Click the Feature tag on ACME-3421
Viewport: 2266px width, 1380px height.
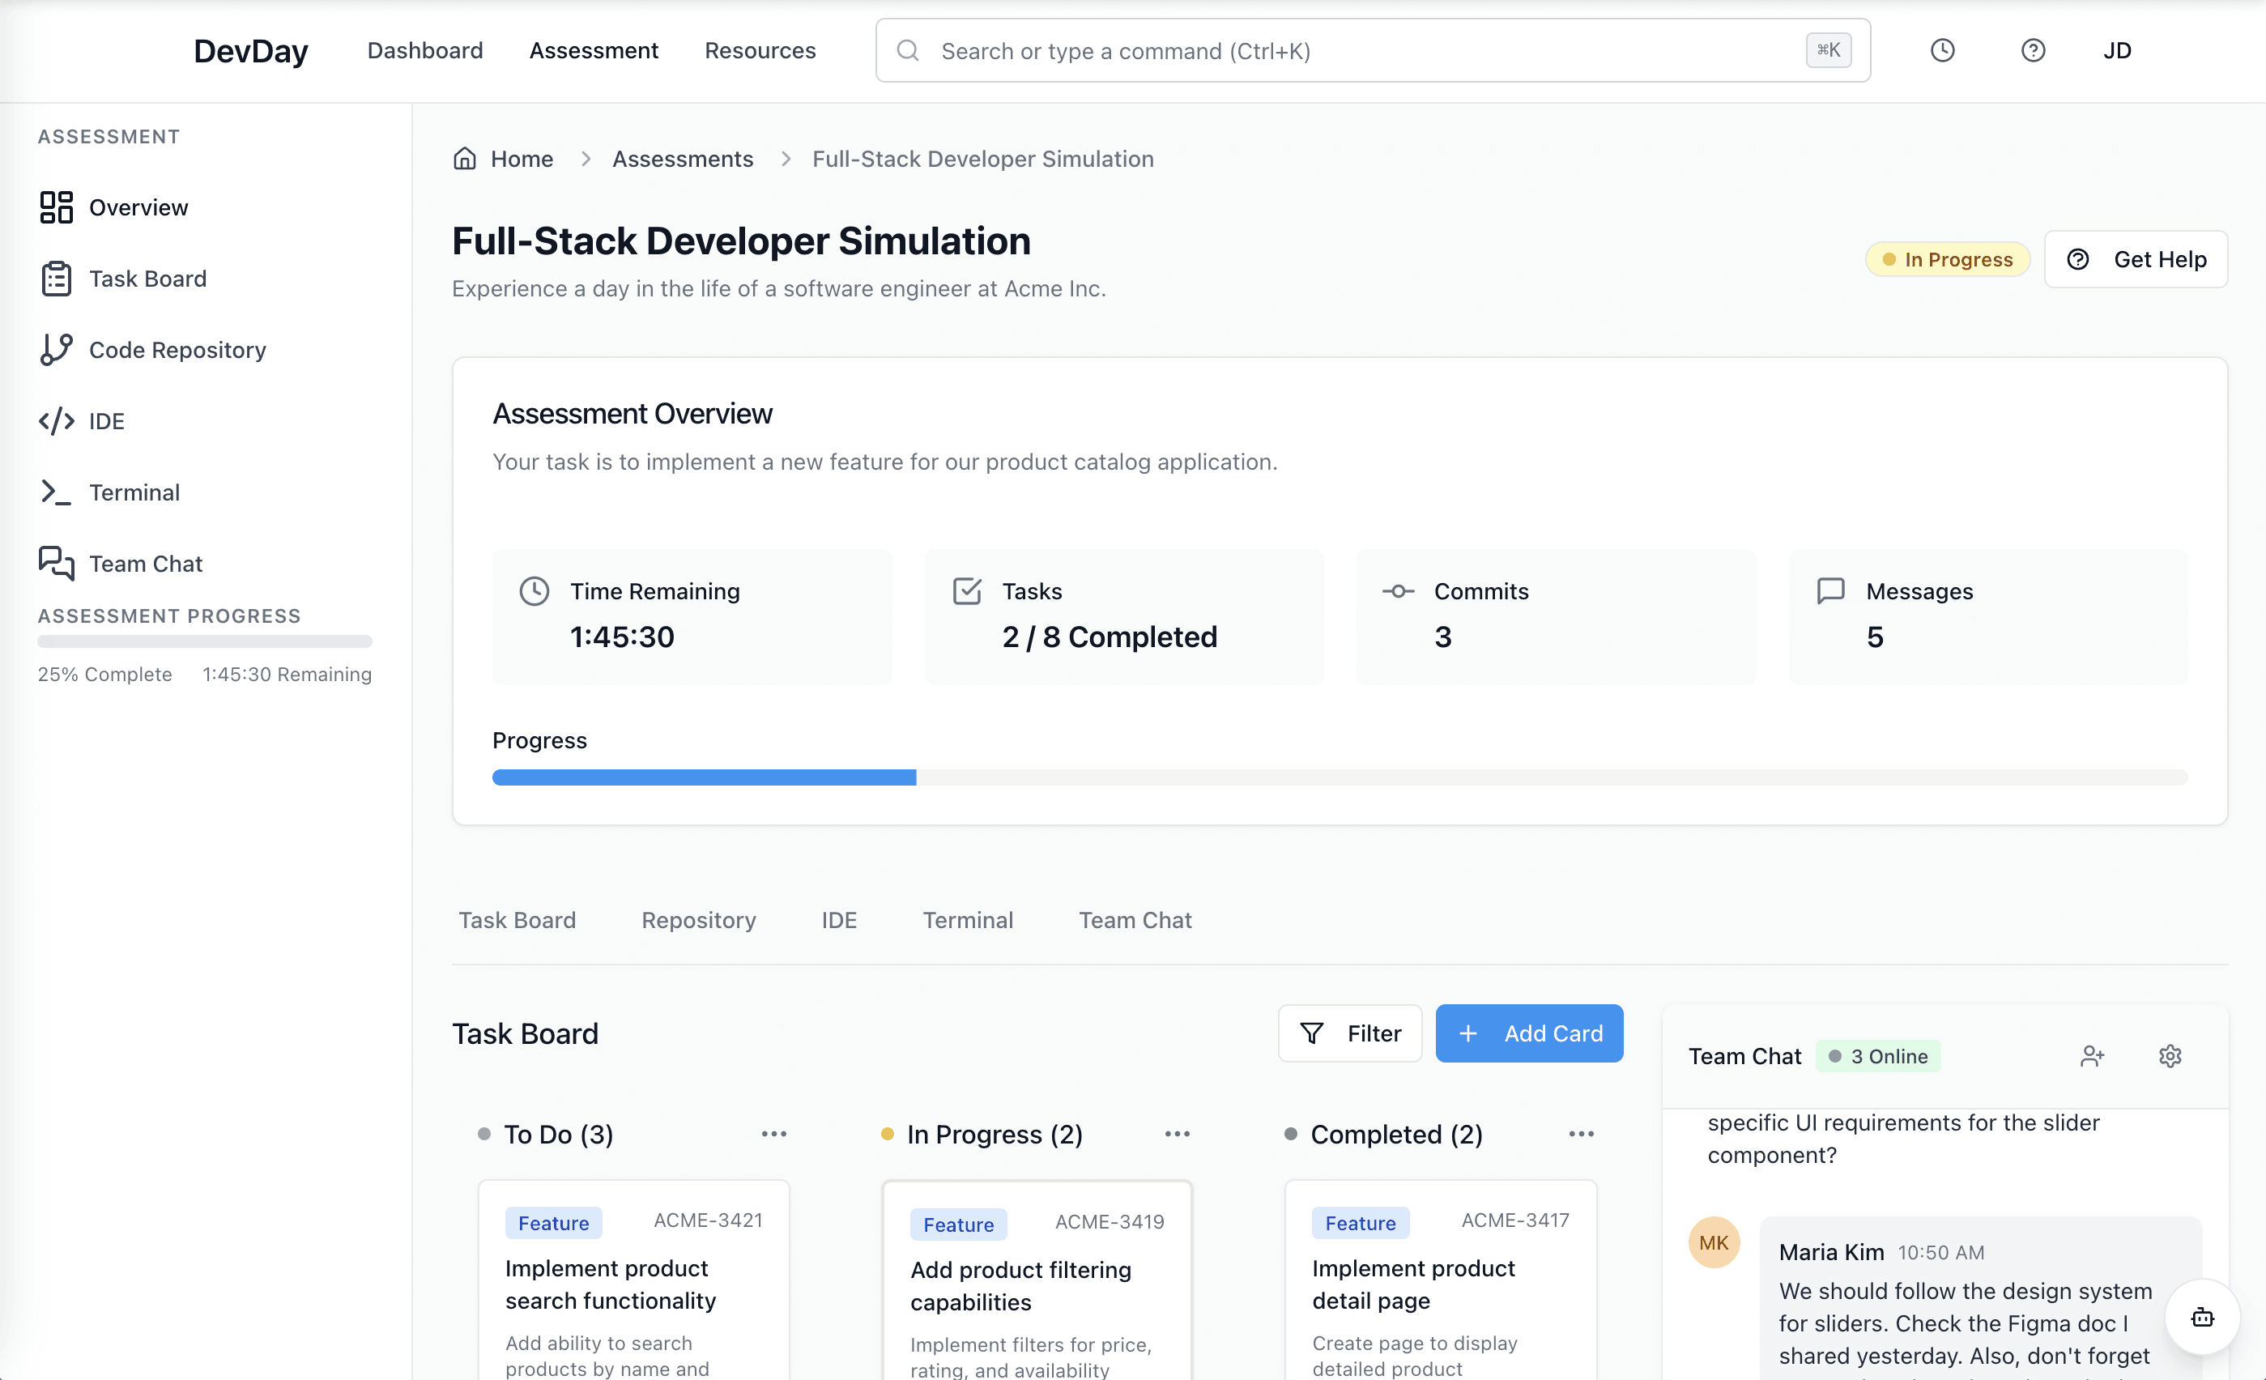click(554, 1223)
